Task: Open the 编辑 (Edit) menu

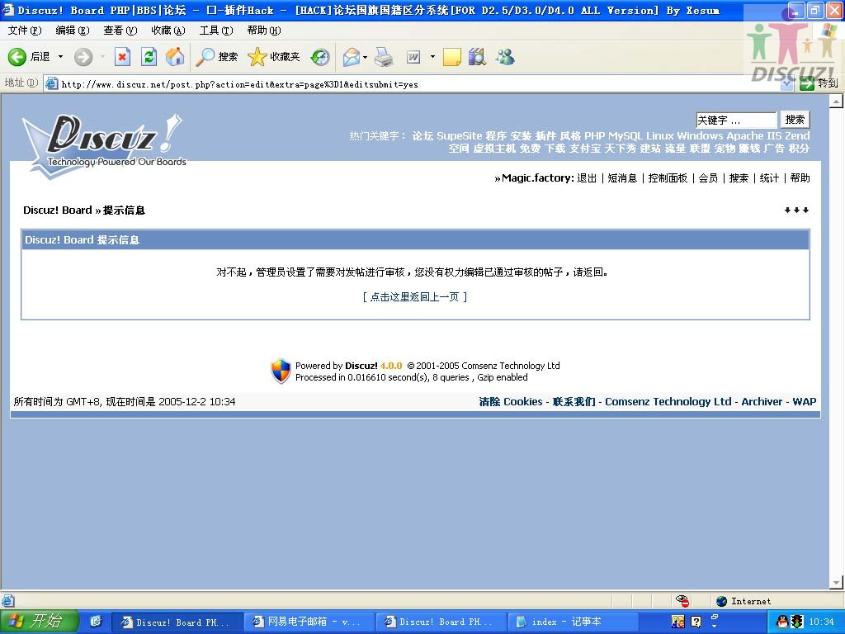Action: pyautogui.click(x=73, y=31)
